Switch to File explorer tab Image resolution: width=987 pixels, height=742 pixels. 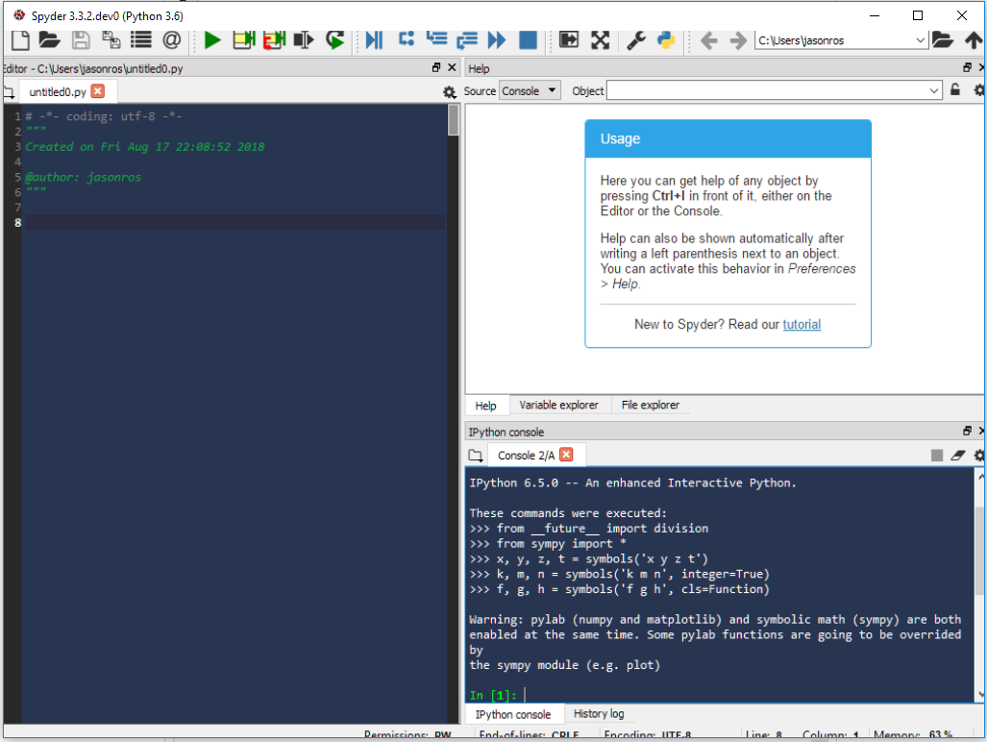pos(651,405)
